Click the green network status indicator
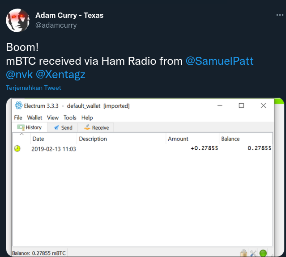This screenshot has width=286, height=257. point(263,253)
